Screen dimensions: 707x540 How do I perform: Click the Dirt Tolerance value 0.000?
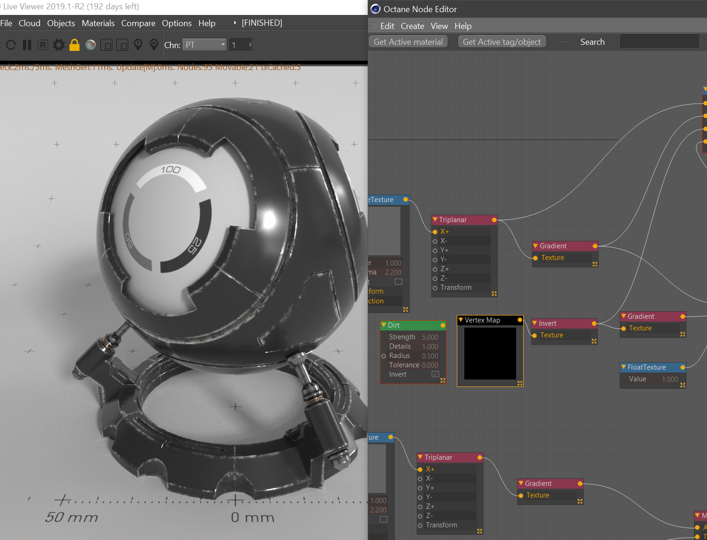tap(430, 365)
